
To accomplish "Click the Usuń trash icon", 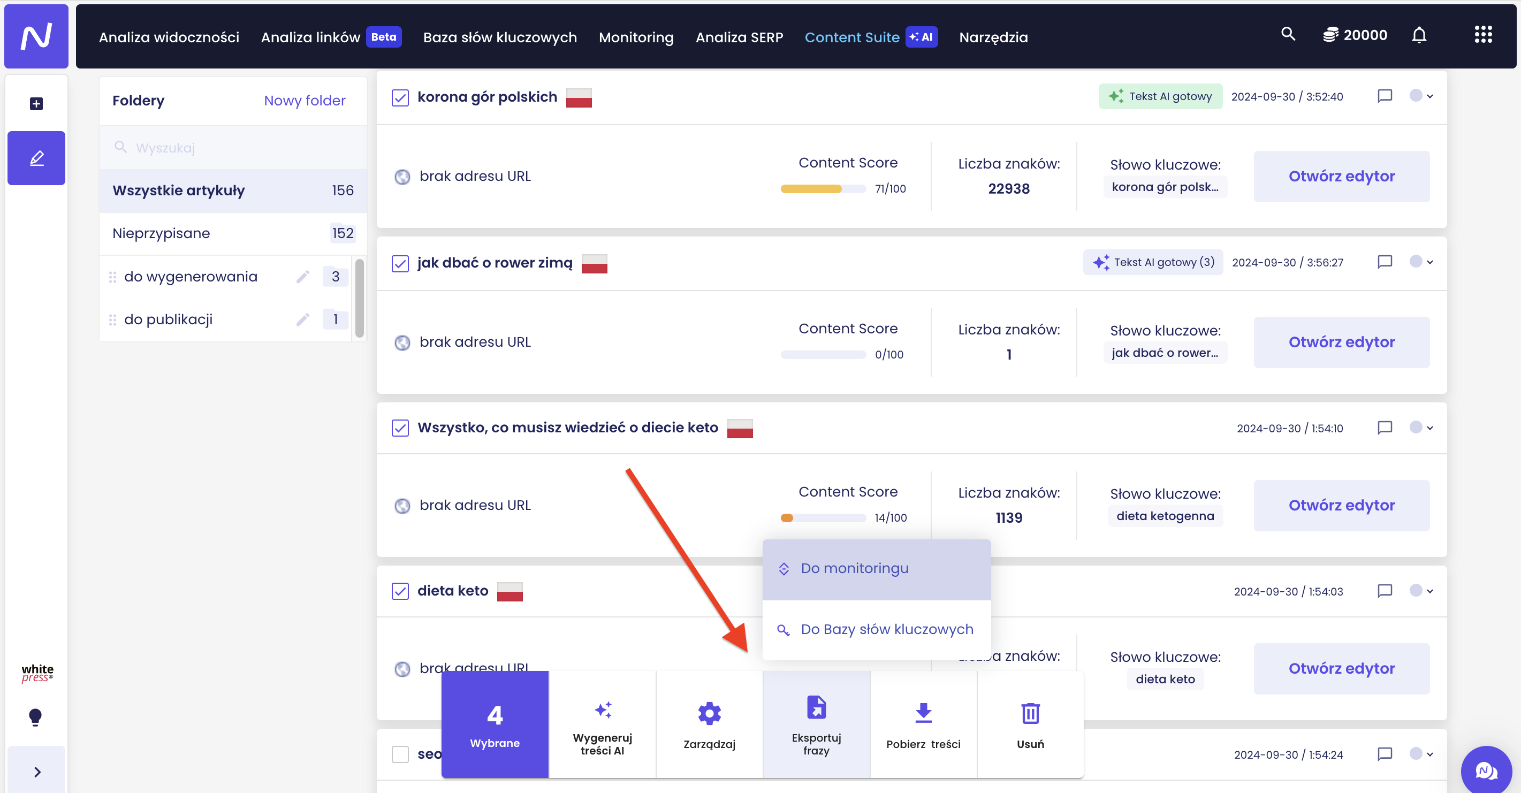I will click(x=1030, y=714).
